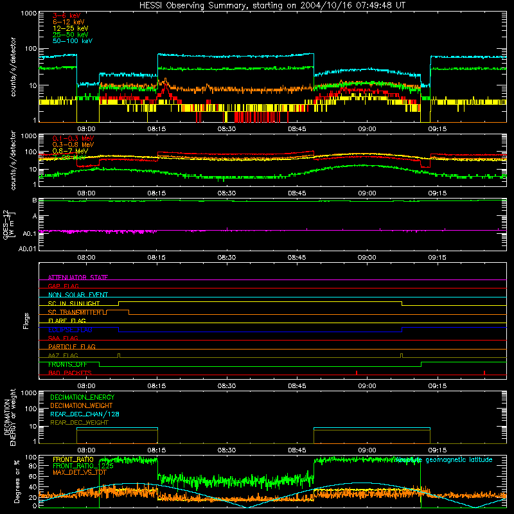The image size is (514, 514).
Task: Select the ECLIPSE_FLAG label
Action: click(70, 330)
